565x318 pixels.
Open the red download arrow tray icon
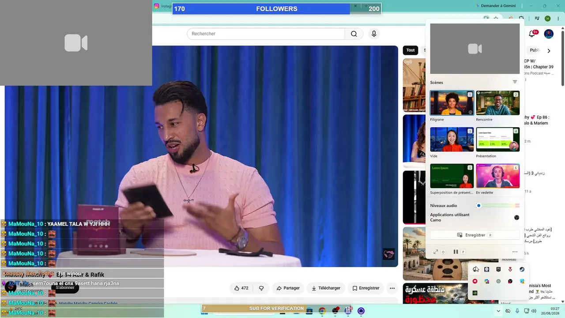click(510, 269)
